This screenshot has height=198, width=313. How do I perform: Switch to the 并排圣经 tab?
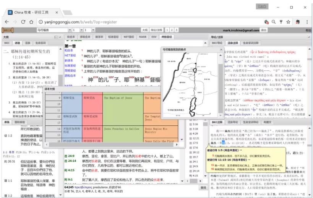pyautogui.click(x=166, y=37)
